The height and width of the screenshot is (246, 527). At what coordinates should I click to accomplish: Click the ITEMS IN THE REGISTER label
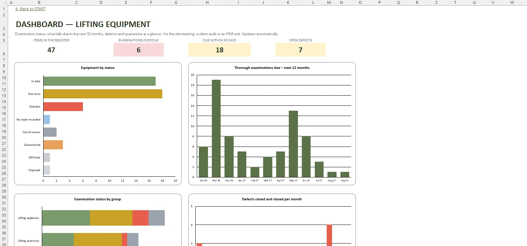pyautogui.click(x=51, y=40)
